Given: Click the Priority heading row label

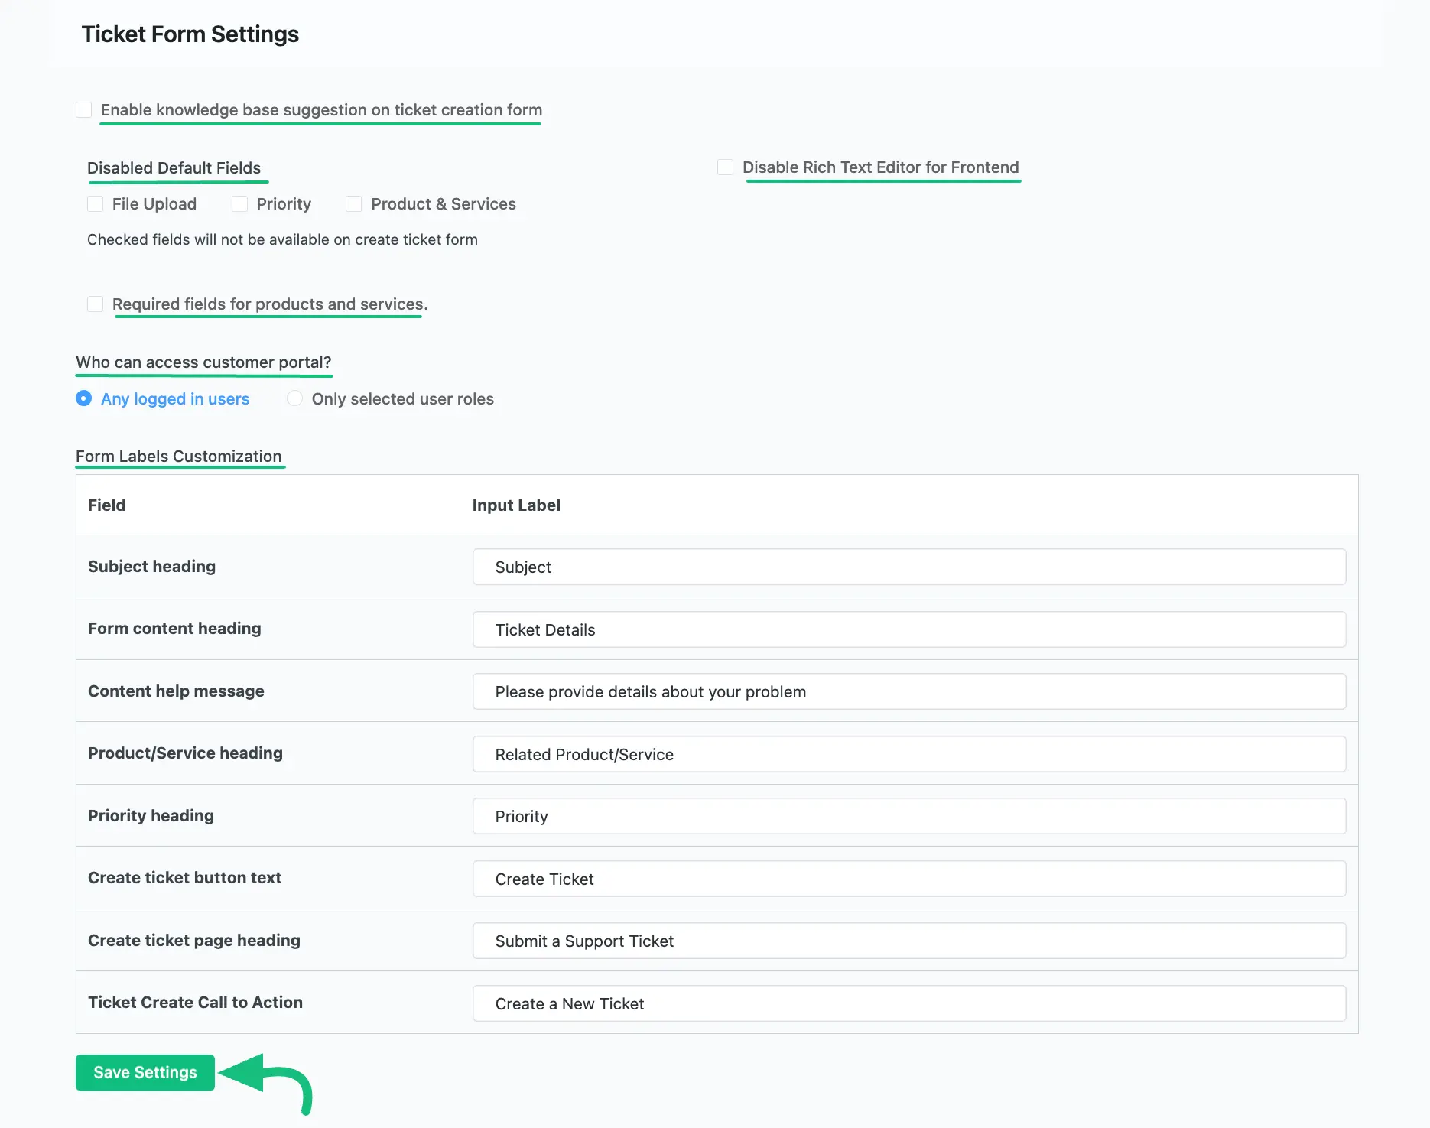Looking at the screenshot, I should (x=151, y=816).
